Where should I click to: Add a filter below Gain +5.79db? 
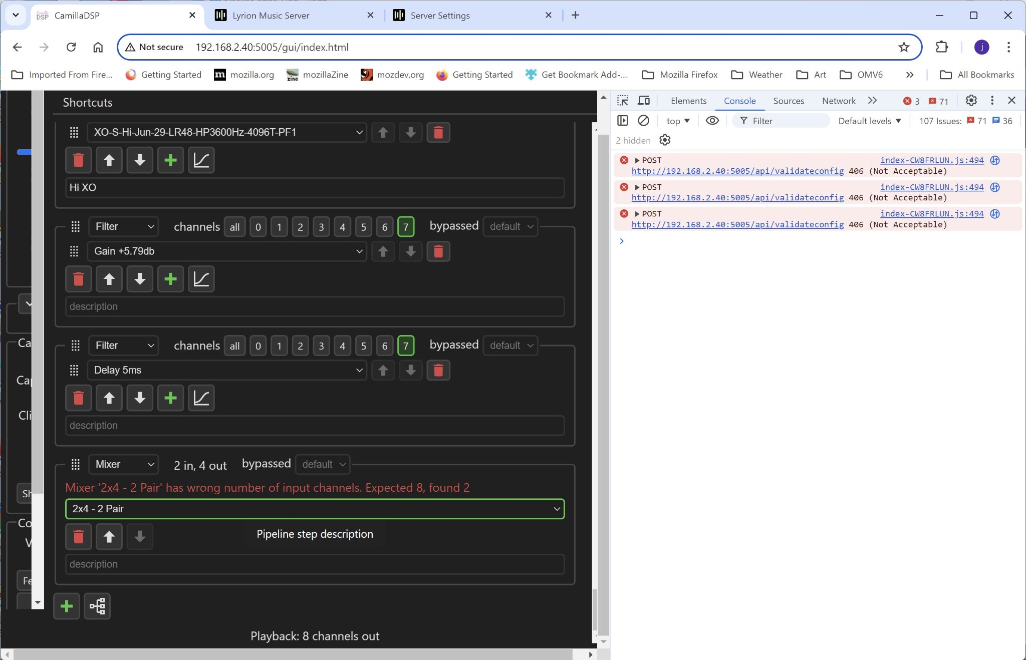pyautogui.click(x=170, y=279)
